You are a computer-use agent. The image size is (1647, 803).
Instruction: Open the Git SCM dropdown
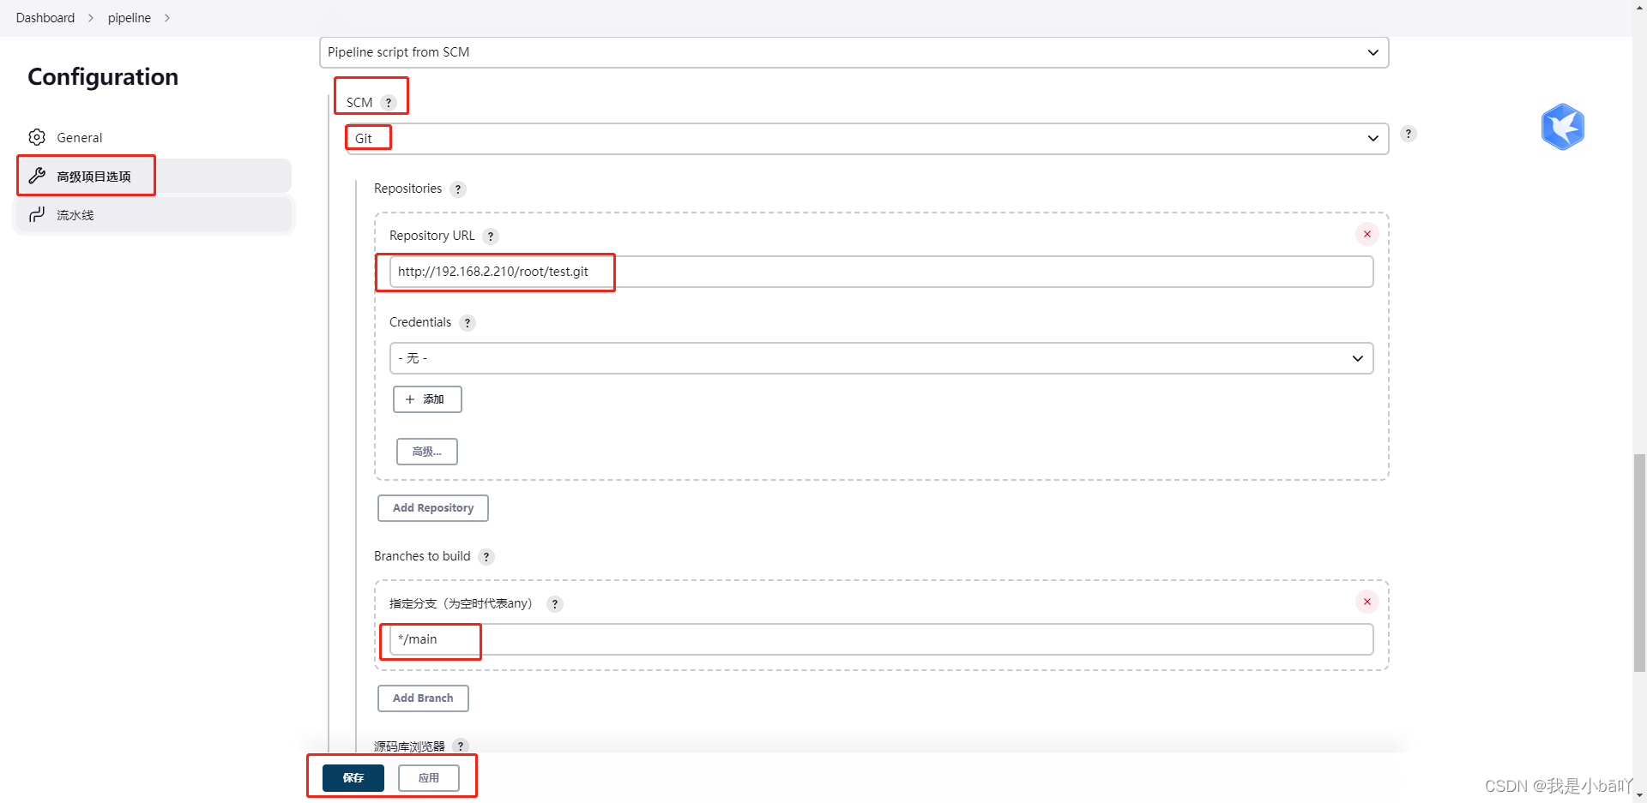tap(867, 139)
